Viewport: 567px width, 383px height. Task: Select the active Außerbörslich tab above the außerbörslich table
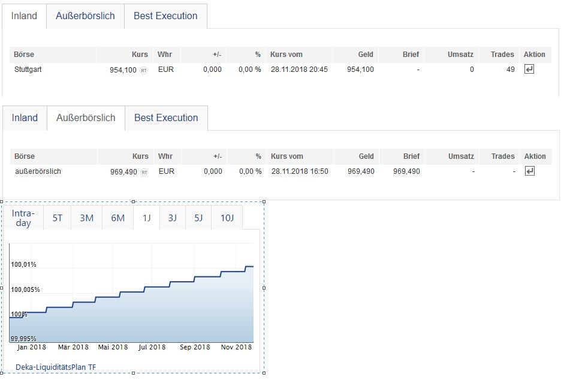pos(86,118)
